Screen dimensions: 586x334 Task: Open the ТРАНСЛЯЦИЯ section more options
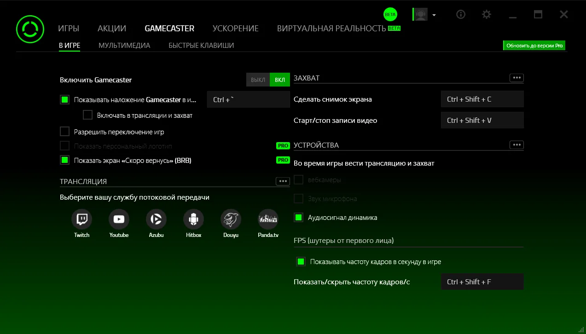pos(283,181)
